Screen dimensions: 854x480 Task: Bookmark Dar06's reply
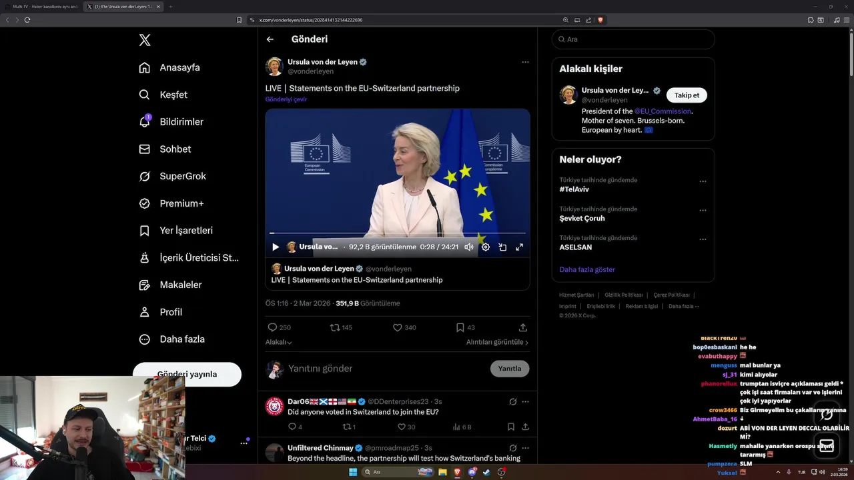click(510, 427)
